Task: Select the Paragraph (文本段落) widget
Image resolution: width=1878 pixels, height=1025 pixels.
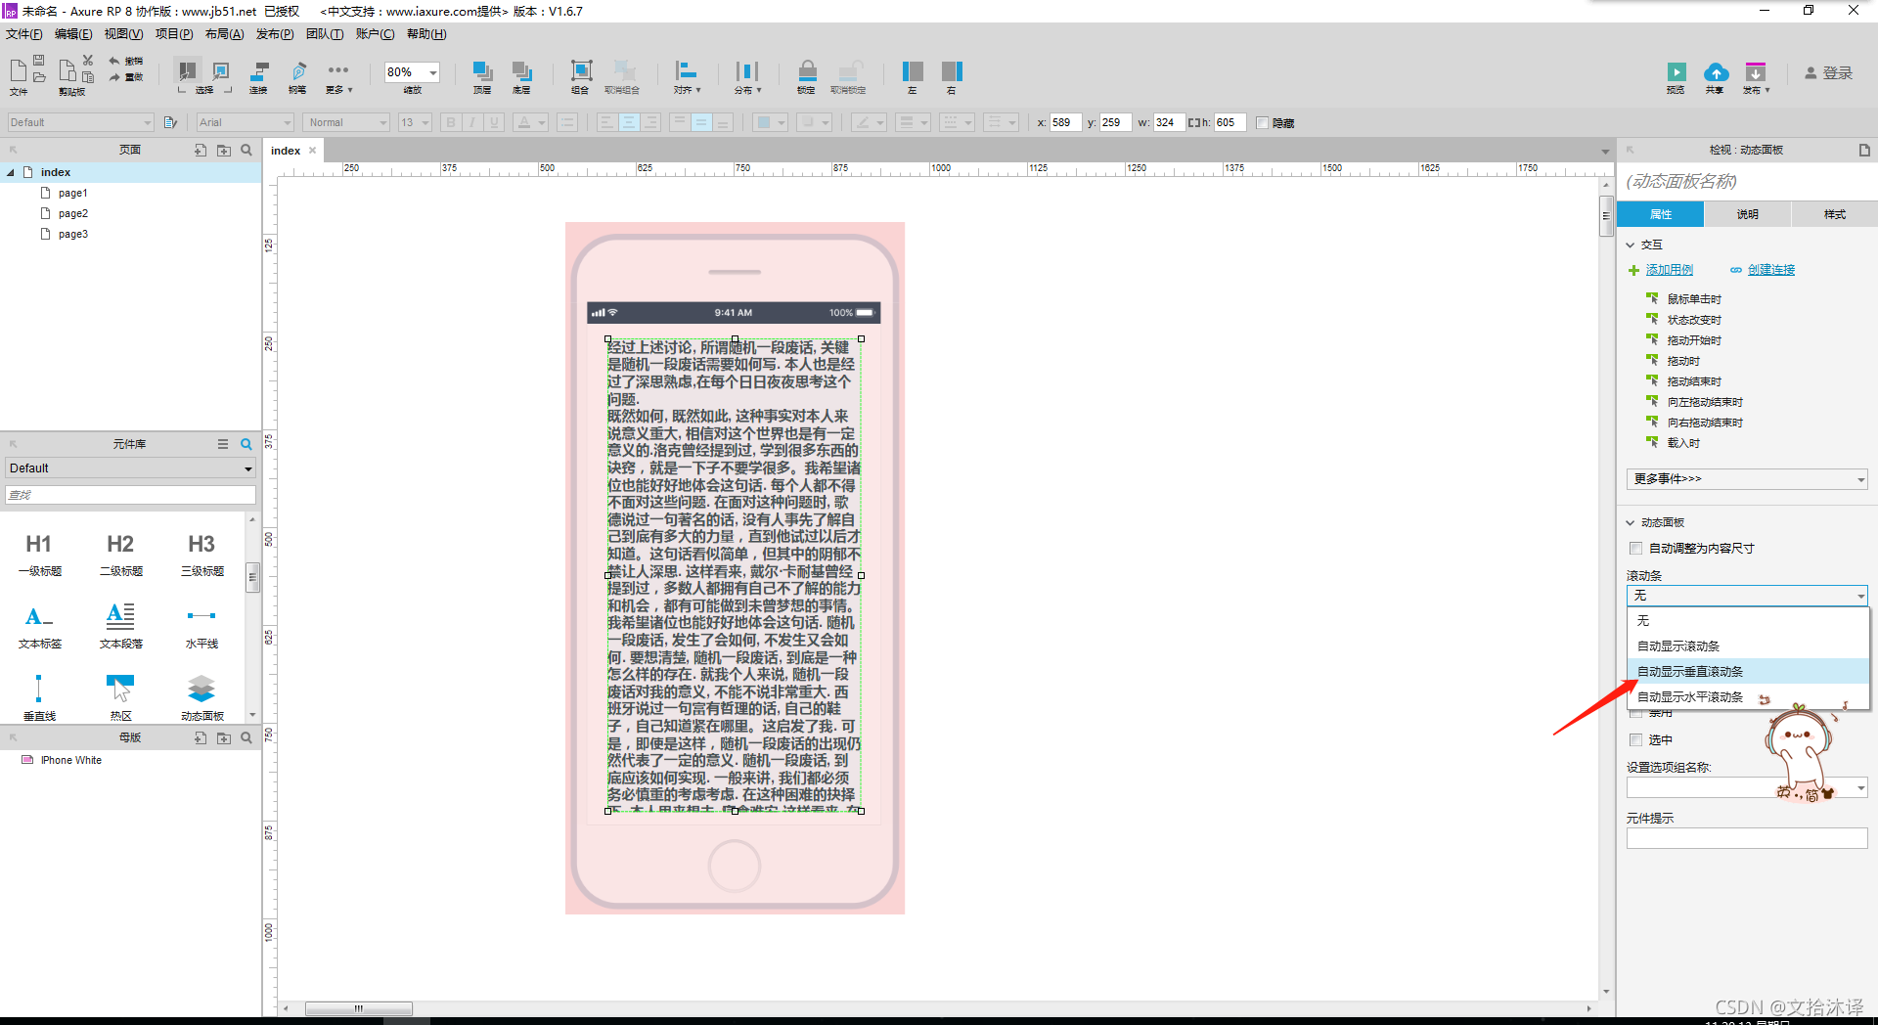Action: (120, 625)
